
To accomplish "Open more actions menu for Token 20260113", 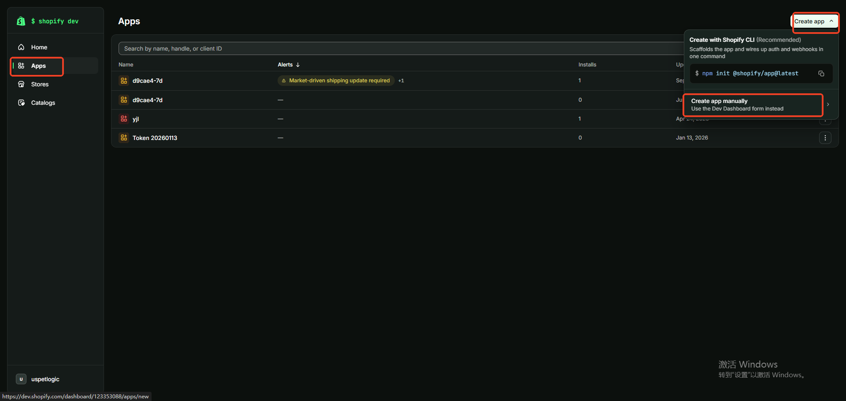I will pyautogui.click(x=825, y=138).
